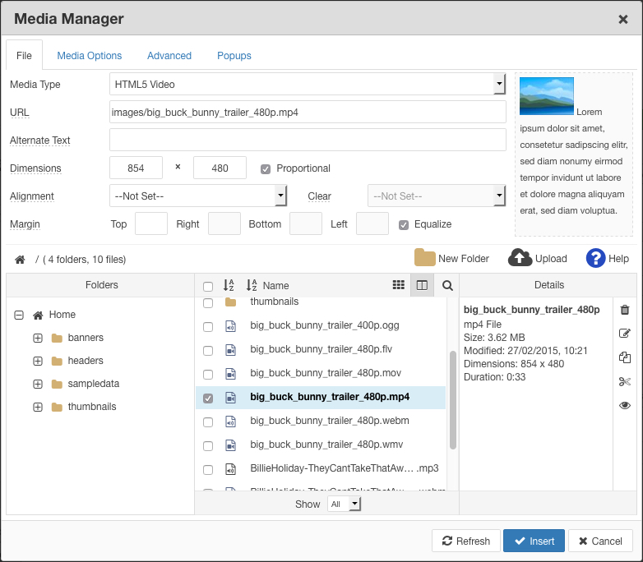Toggle the Equalize margin checkbox
The image size is (643, 562).
404,224
